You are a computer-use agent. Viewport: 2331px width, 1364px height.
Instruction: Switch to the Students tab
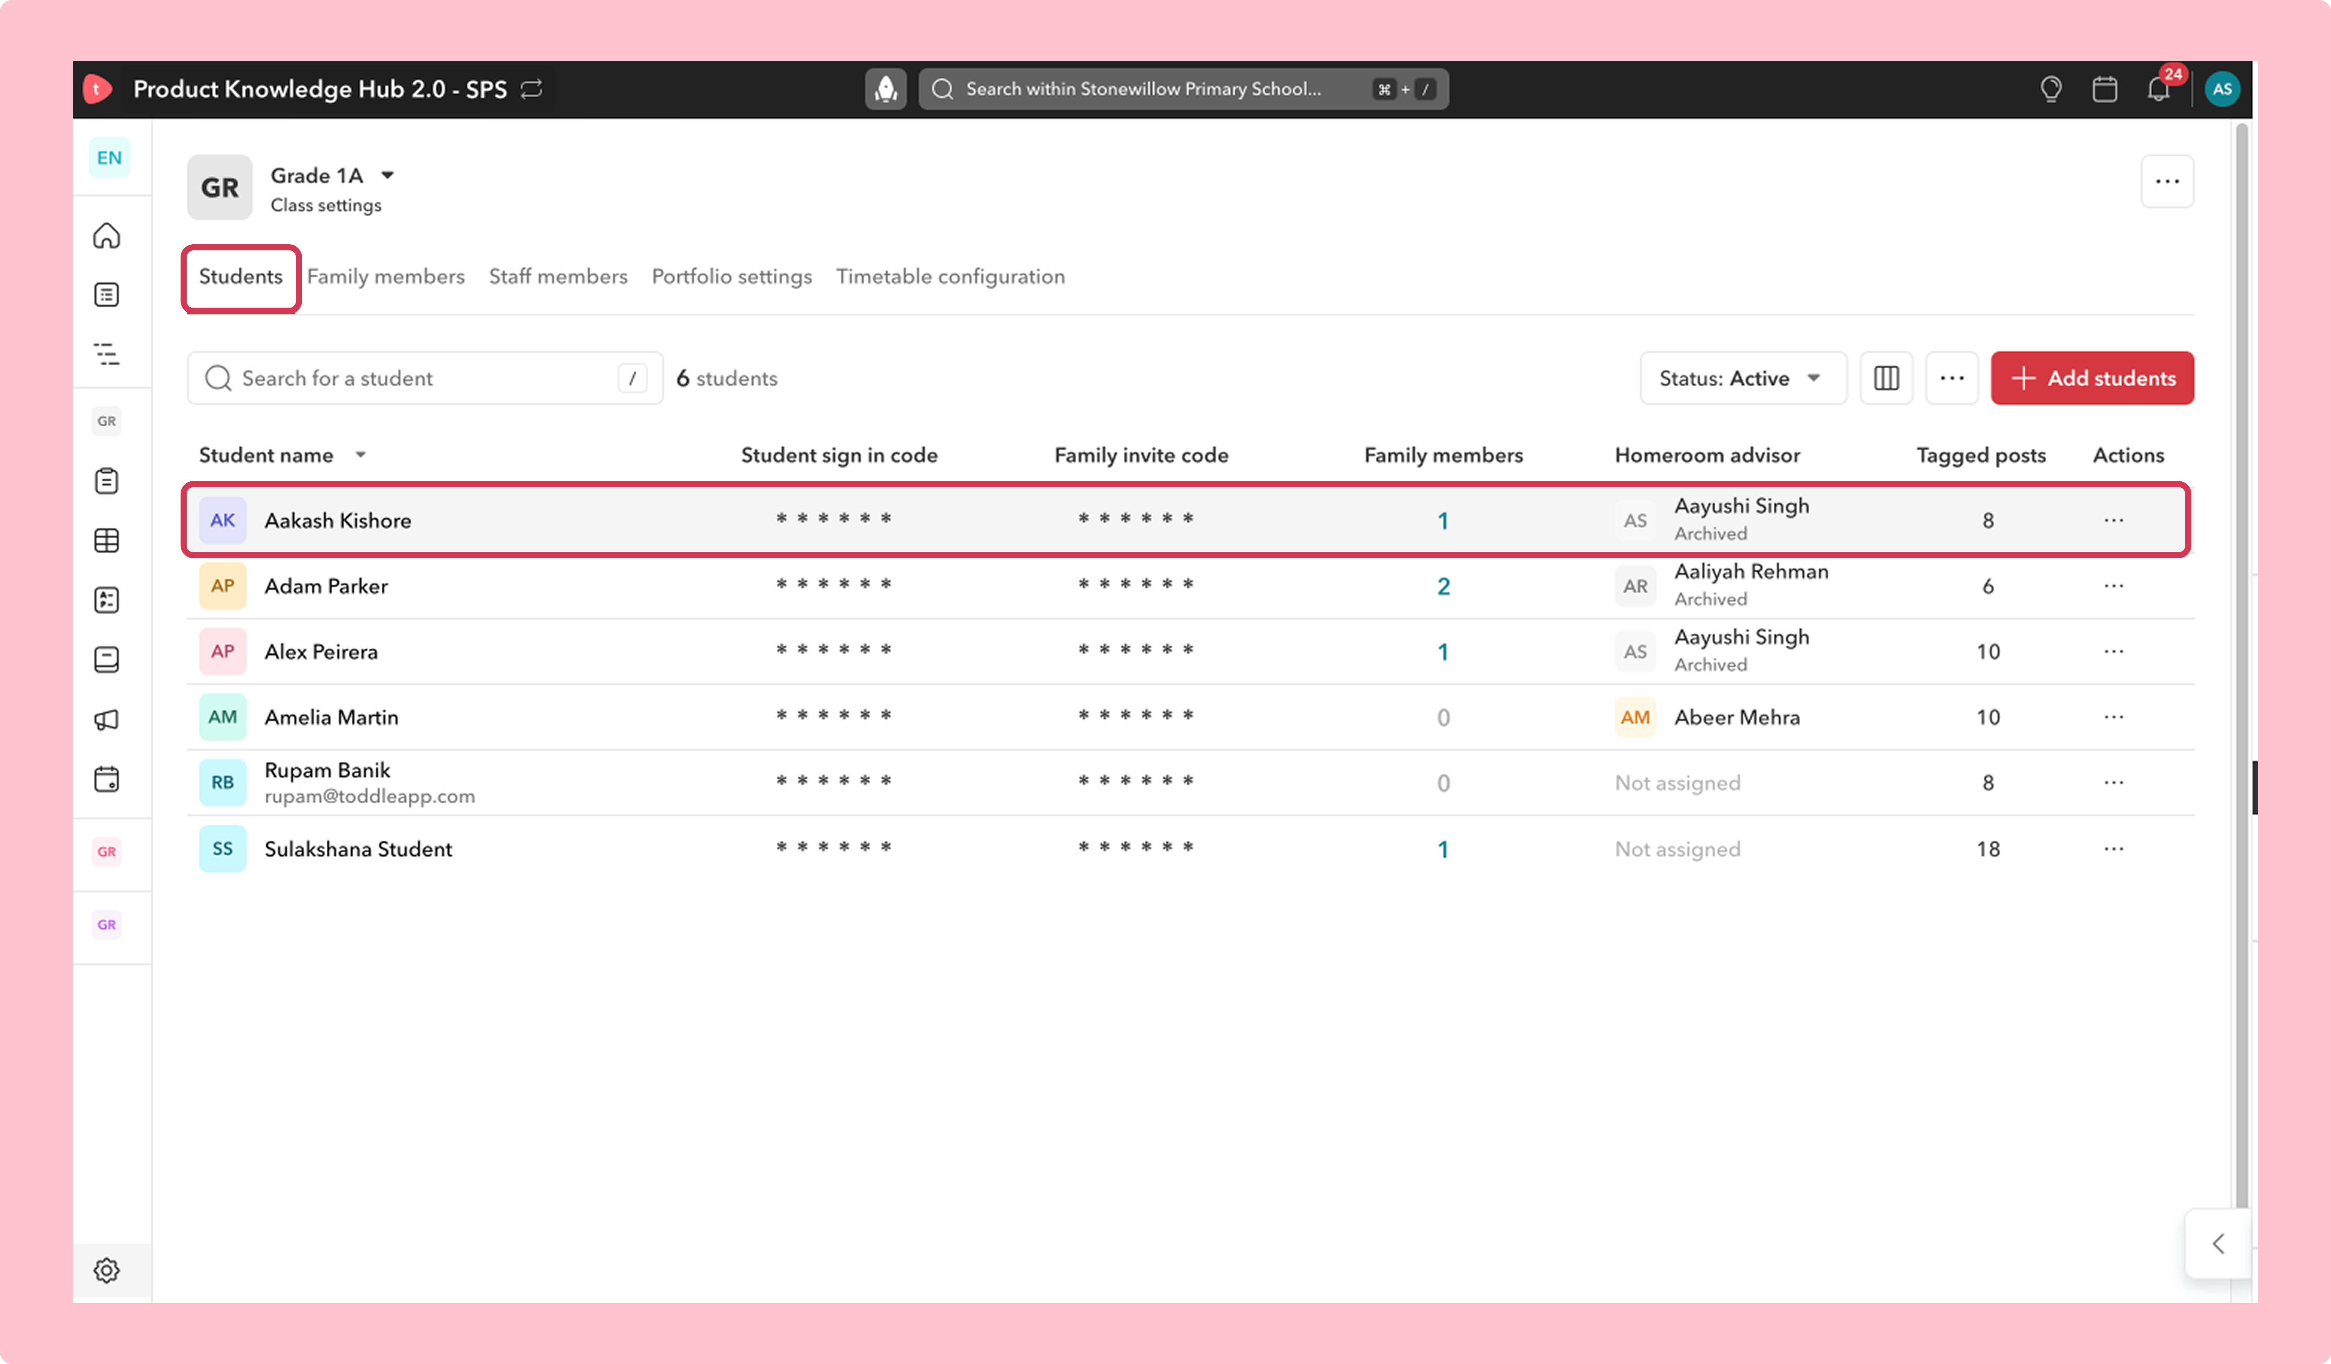241,277
